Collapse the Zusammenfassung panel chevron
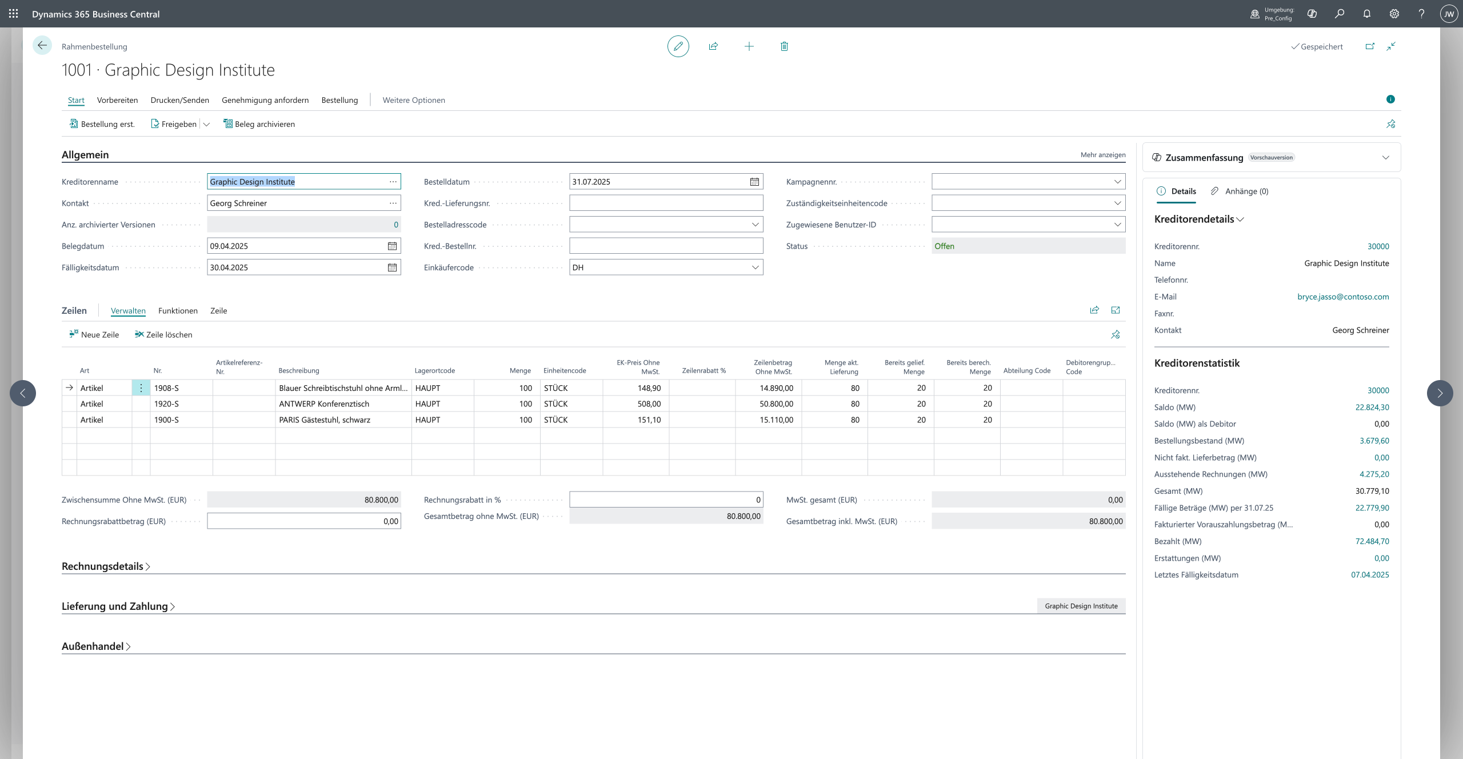 (1385, 158)
